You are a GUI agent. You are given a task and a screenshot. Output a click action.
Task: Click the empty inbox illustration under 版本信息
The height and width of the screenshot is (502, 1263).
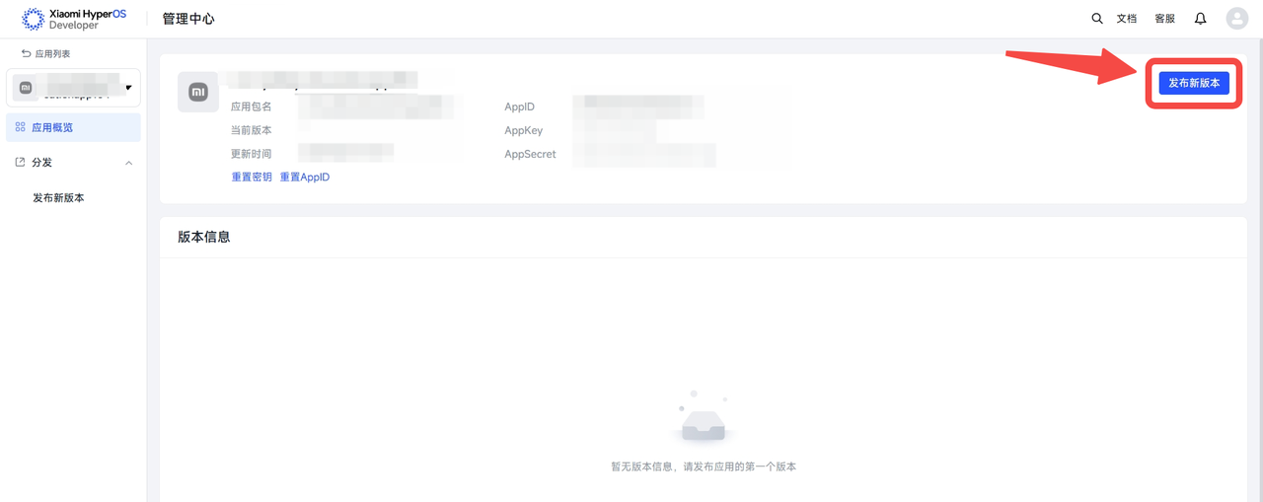click(x=704, y=421)
